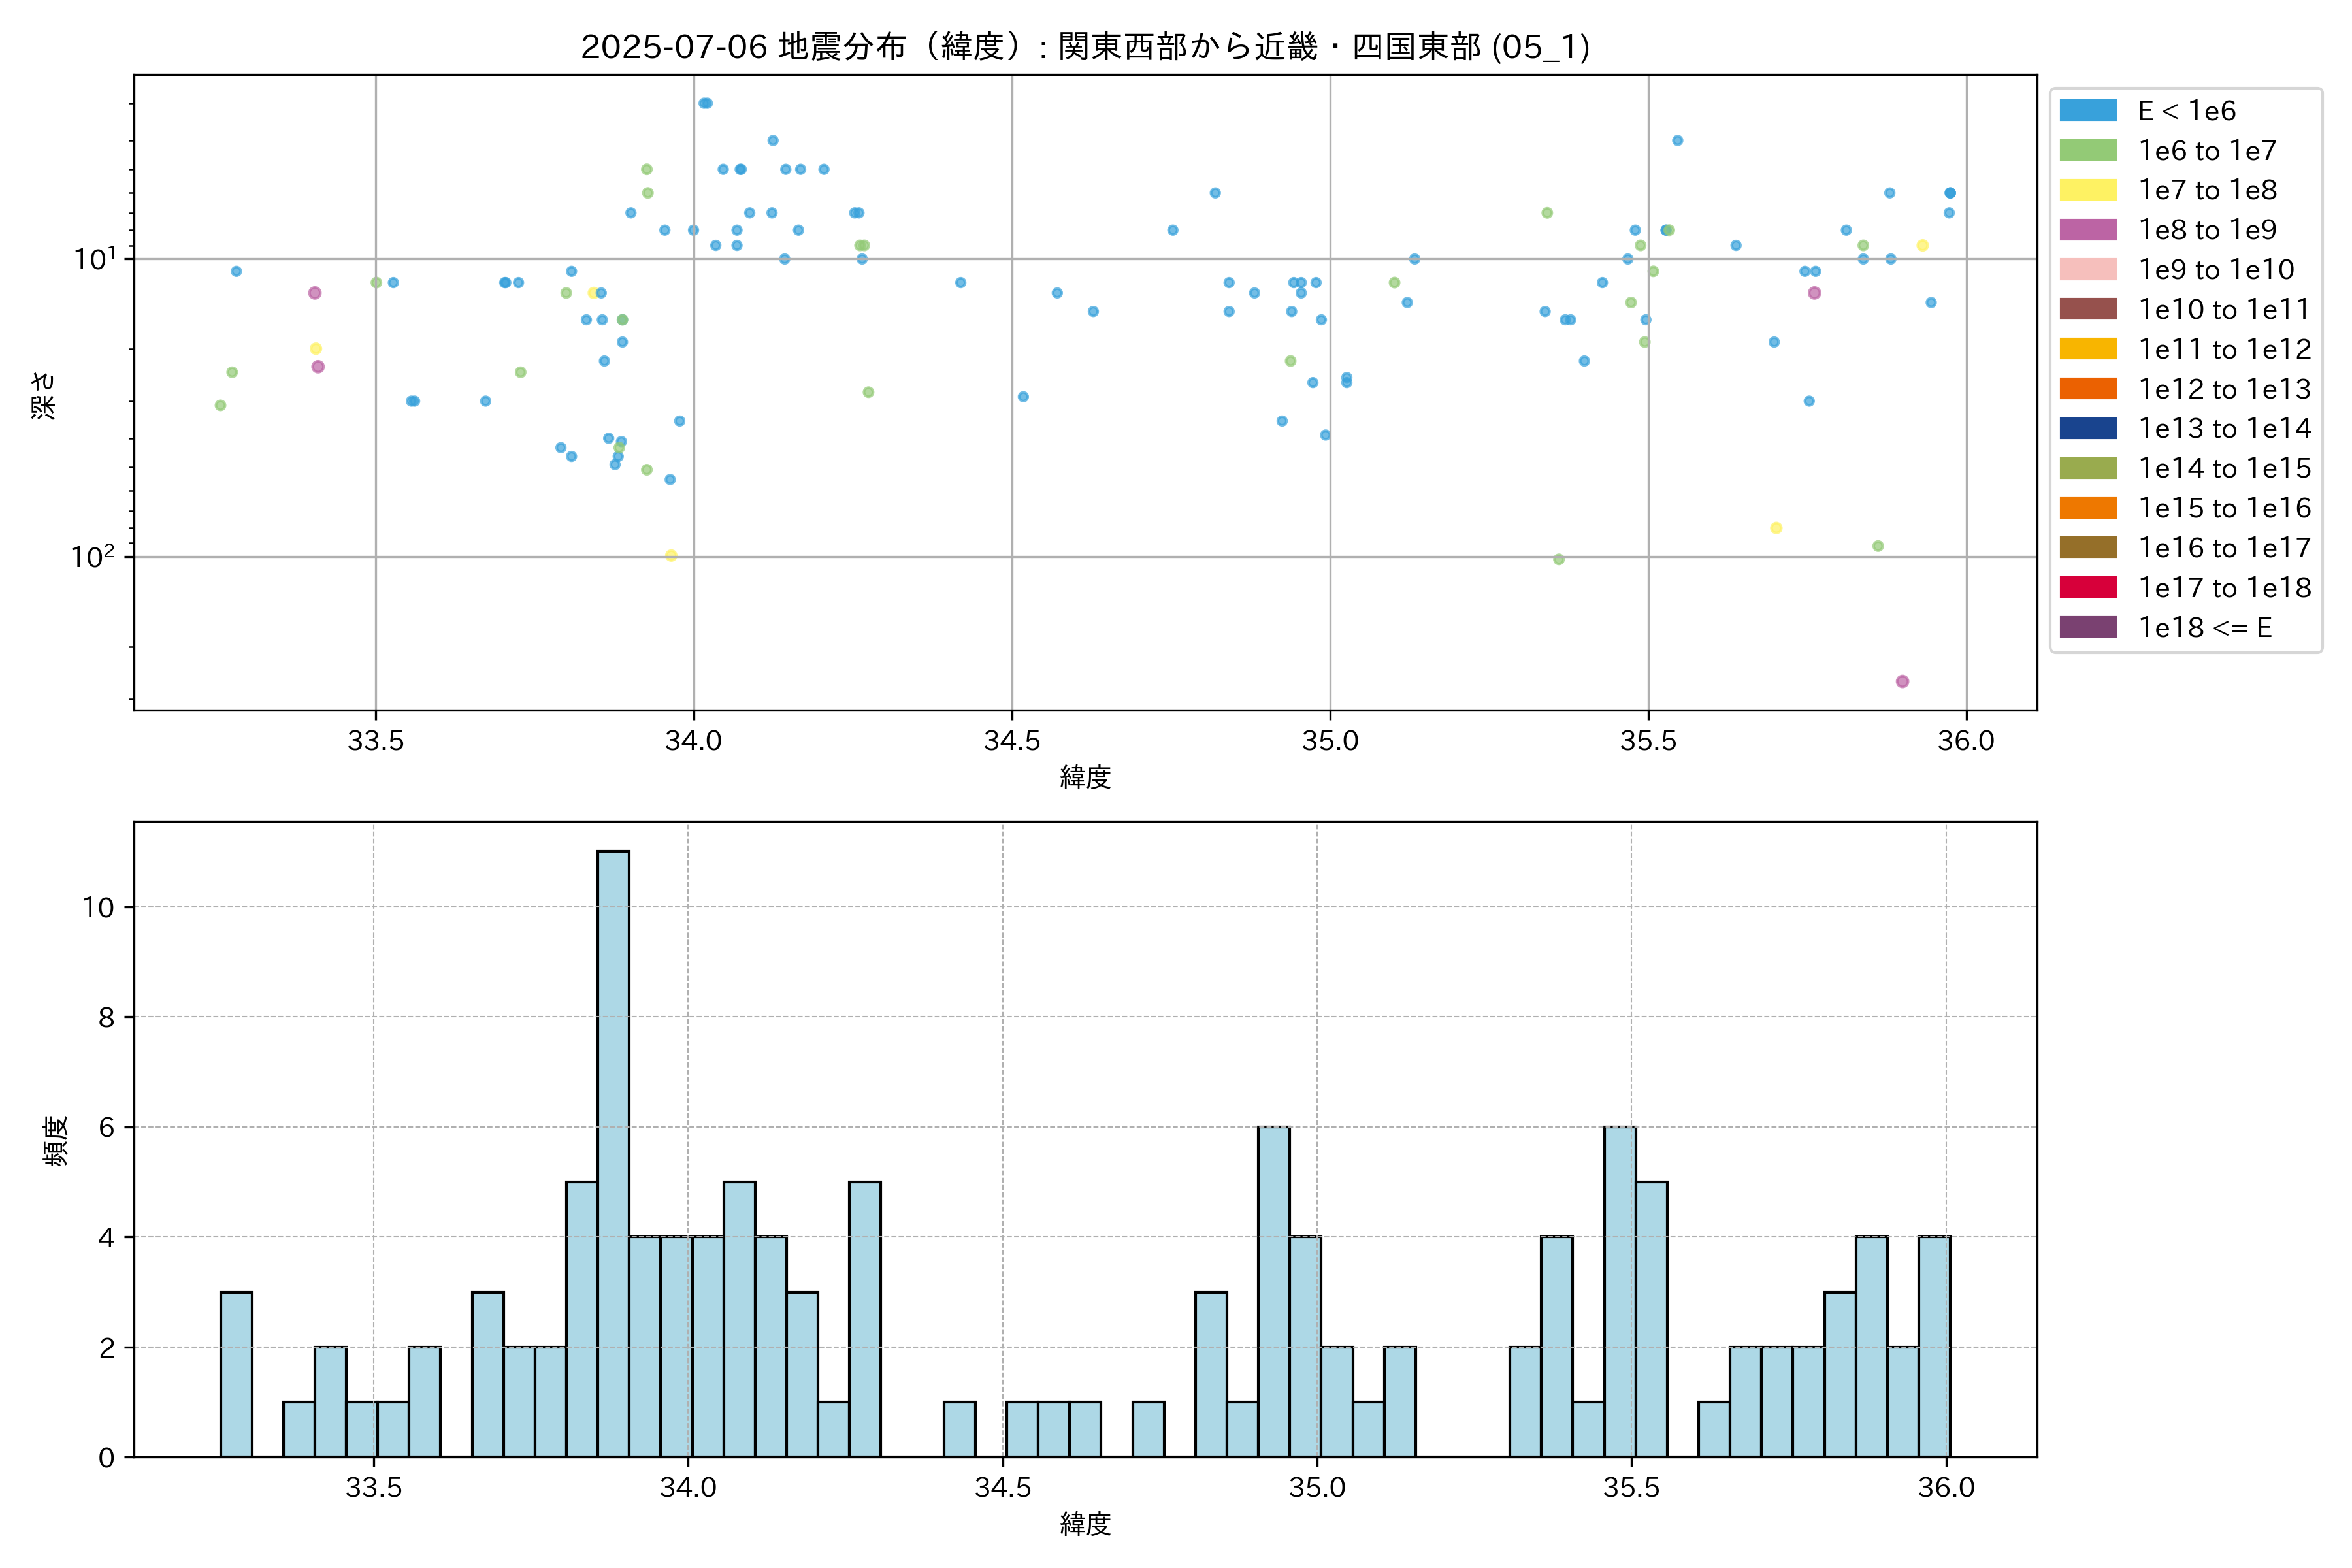Click the dark blue 1e13 to 1e14 swatch
The height and width of the screenshot is (1568, 2352).
(x=2087, y=429)
